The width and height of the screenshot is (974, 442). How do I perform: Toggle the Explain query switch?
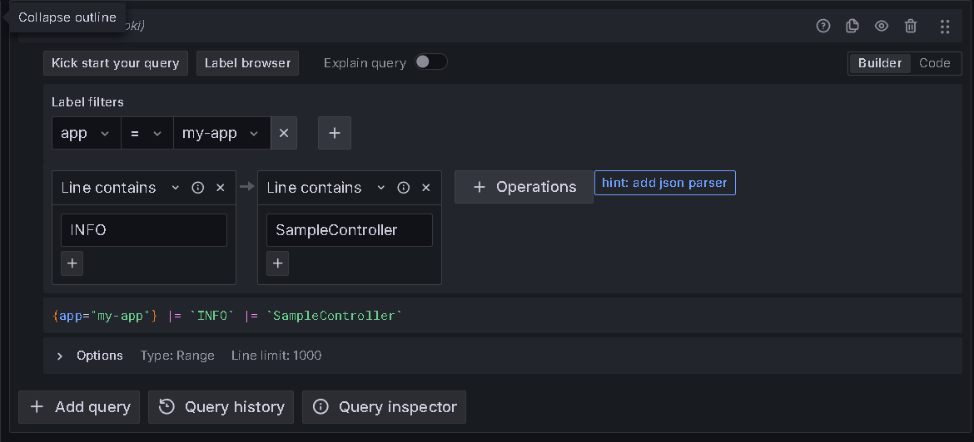[x=431, y=62]
